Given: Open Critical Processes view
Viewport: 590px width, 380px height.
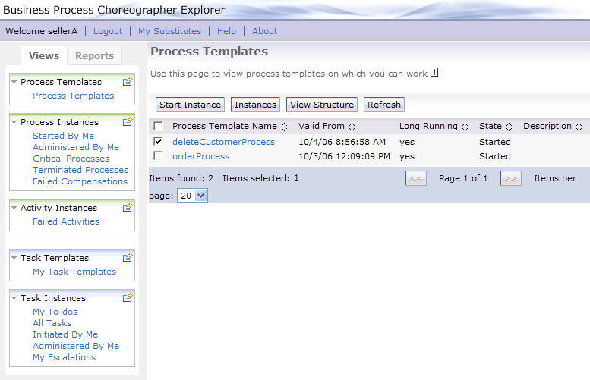Looking at the screenshot, I should click(71, 159).
